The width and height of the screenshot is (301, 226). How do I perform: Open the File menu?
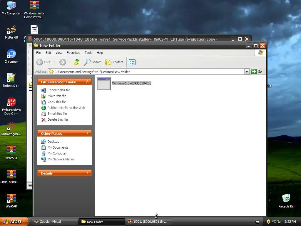[x=39, y=53]
